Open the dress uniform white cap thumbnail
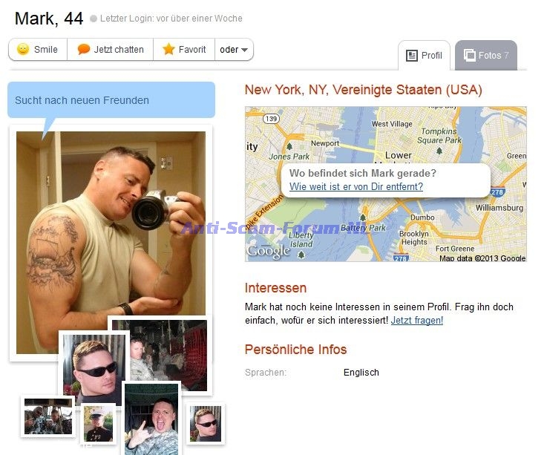The height and width of the screenshot is (455, 547). [x=99, y=424]
